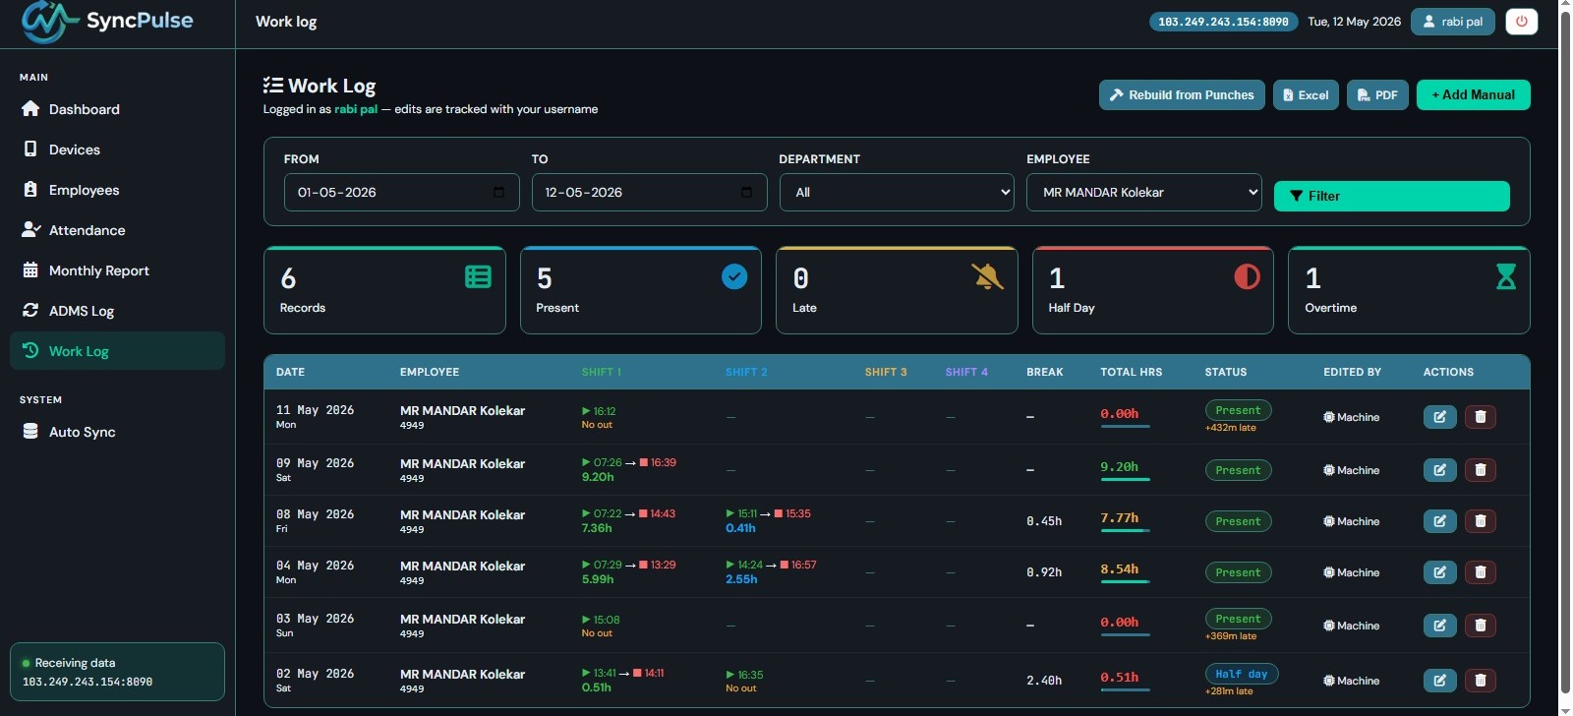
Task: Click the Overtime hourglass icon
Action: tap(1505, 277)
